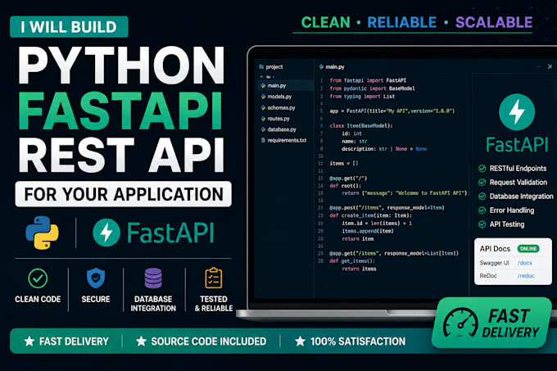Open routes.py in the file tree
Image resolution: width=557 pixels, height=371 pixels.
click(x=278, y=119)
